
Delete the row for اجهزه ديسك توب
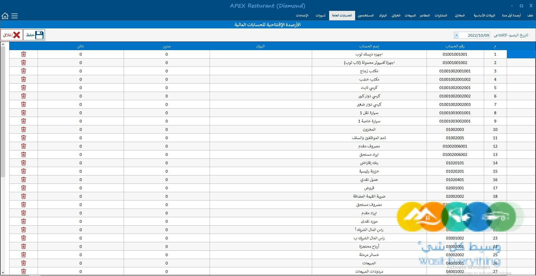click(23, 54)
